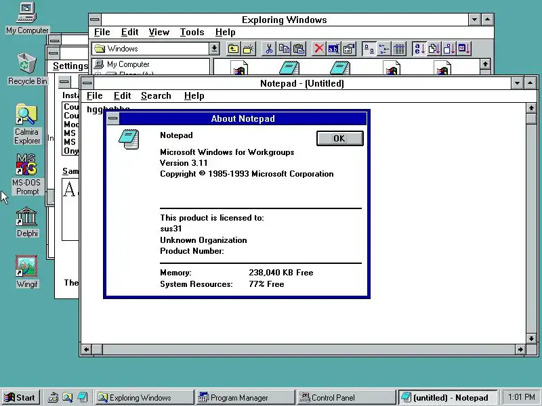Select the My Computer desktop icon
Screen dimensions: 542x406
point(27,18)
